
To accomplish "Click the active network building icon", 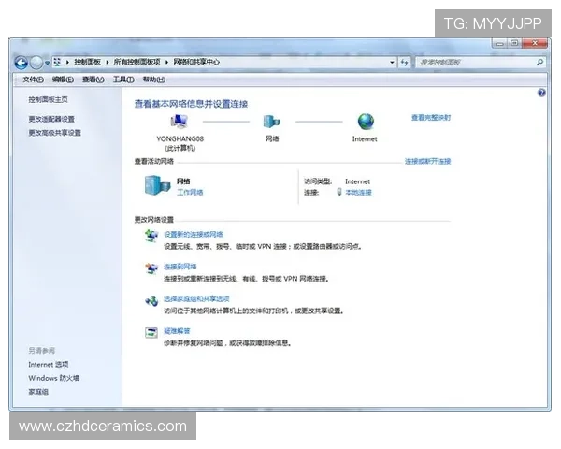I will click(157, 185).
